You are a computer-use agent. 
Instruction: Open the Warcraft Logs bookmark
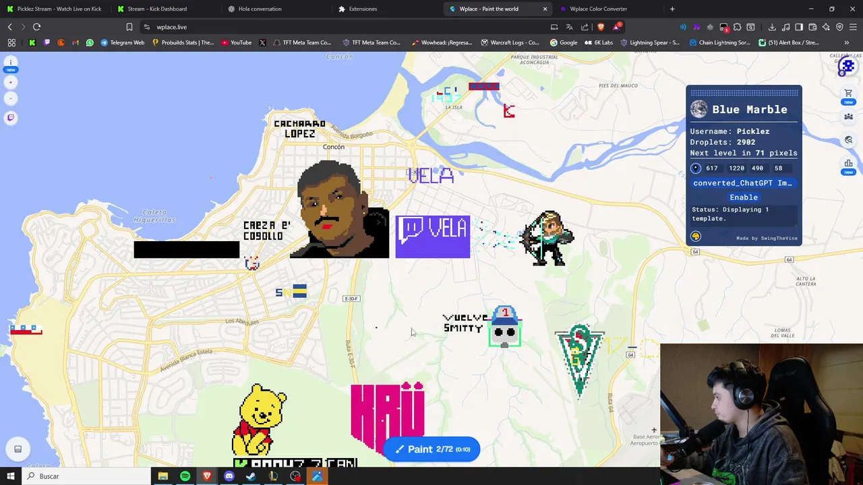[x=510, y=42]
